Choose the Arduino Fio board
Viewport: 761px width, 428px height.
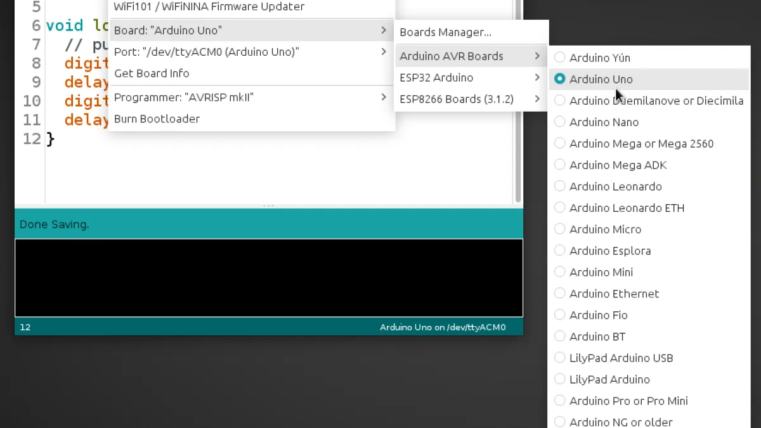coord(648,315)
